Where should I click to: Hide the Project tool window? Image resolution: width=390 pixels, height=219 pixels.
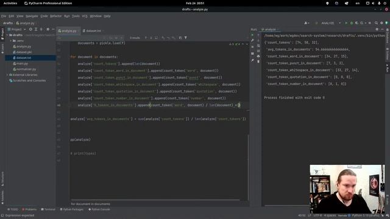(53, 29)
